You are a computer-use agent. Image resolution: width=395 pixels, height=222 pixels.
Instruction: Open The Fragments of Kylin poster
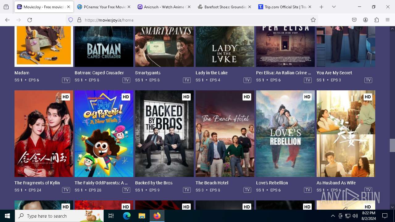[44, 134]
